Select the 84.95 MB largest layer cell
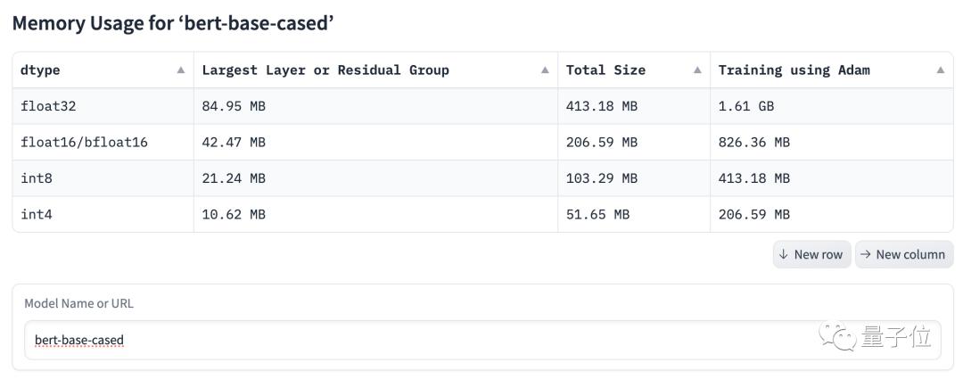This screenshot has width=963, height=379. click(x=234, y=106)
